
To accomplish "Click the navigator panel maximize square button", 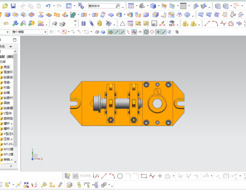I will click(15, 40).
